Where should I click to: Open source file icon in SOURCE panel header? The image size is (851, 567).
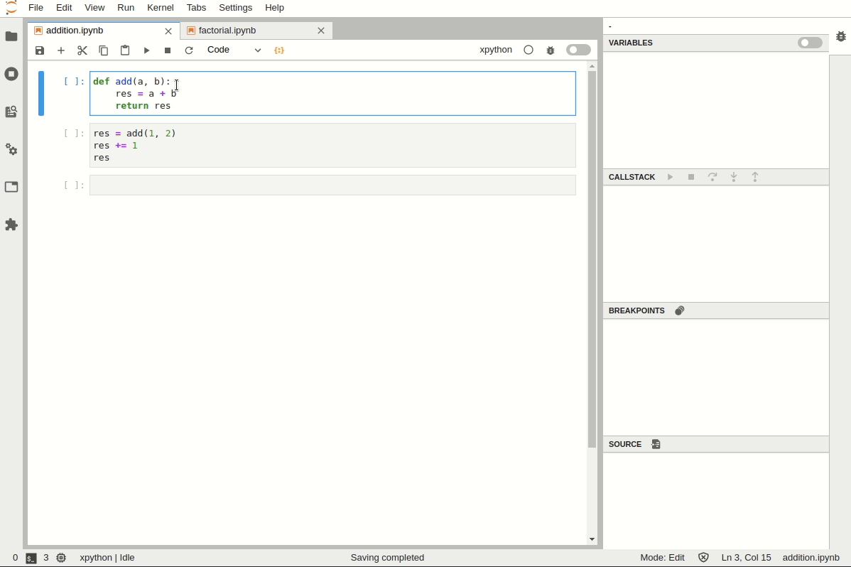coord(656,444)
